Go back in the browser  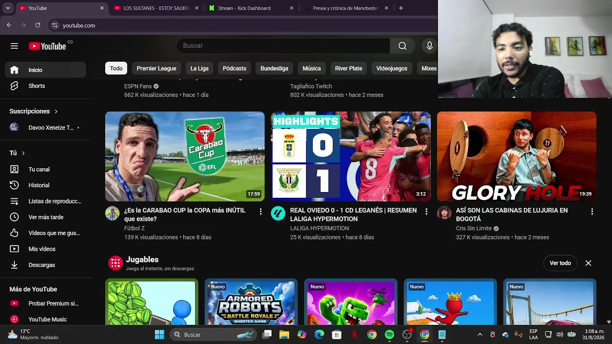9,25
